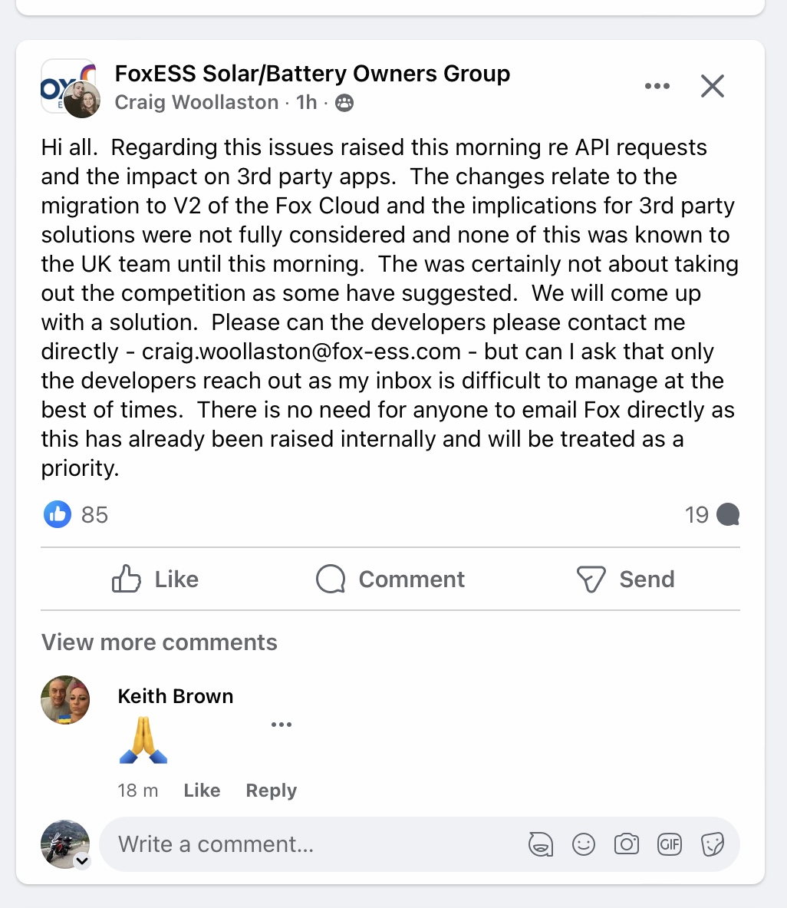Open the avatar sticker picker icon

tap(541, 845)
